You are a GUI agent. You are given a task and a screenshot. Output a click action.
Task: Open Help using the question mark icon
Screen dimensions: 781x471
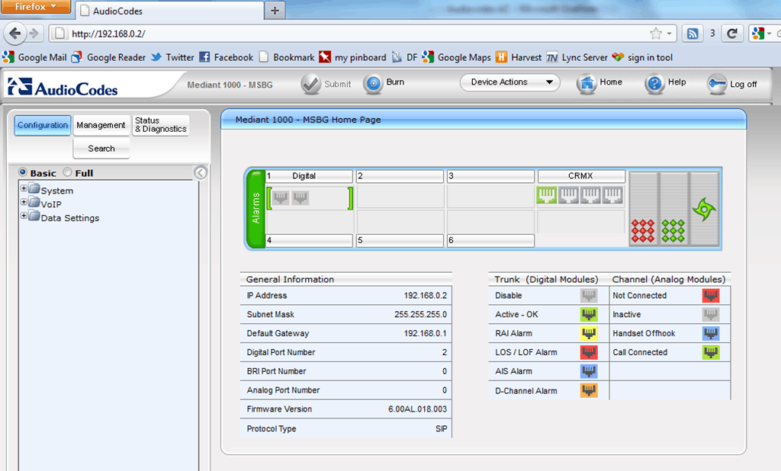point(654,84)
